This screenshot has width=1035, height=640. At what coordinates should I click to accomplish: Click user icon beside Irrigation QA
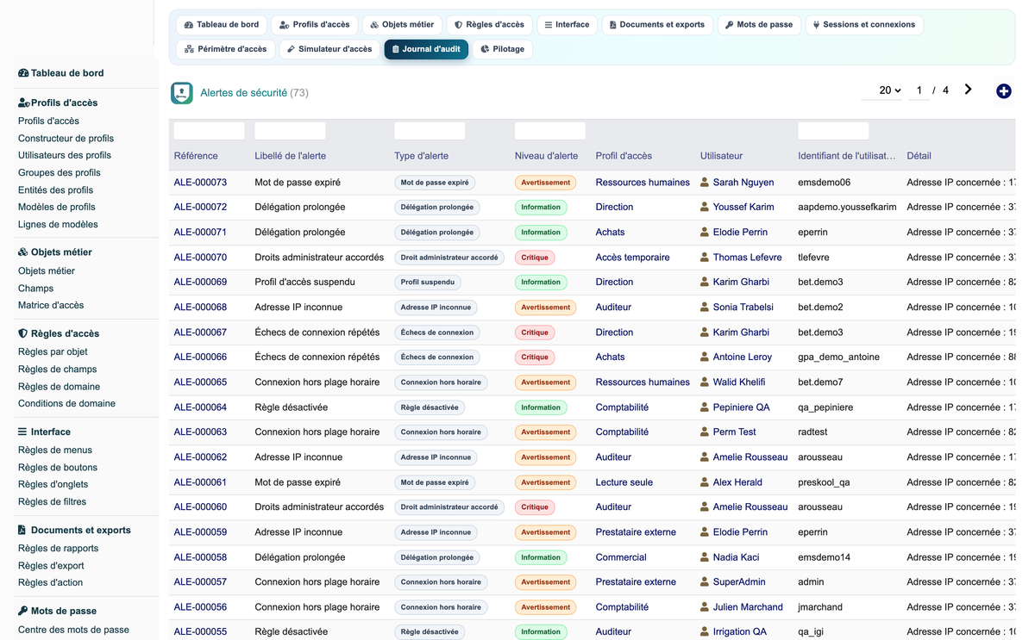click(x=705, y=632)
